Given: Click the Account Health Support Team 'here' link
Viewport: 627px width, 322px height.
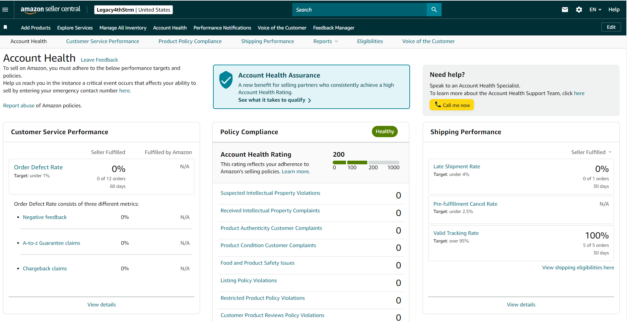Looking at the screenshot, I should (579, 93).
